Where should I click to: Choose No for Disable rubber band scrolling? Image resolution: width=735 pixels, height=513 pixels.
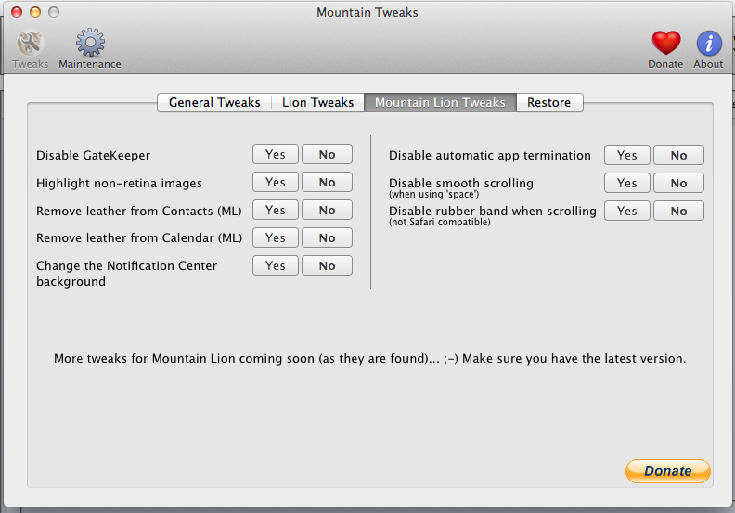click(x=678, y=211)
